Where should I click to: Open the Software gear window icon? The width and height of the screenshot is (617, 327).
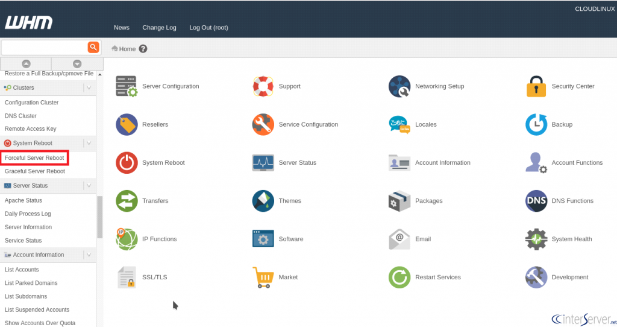[x=263, y=239]
